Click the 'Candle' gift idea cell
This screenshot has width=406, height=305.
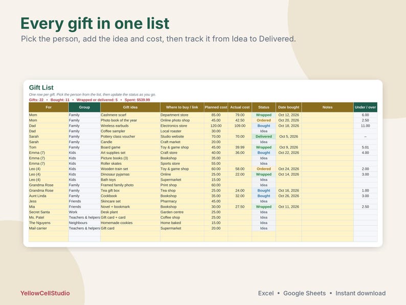coord(130,142)
